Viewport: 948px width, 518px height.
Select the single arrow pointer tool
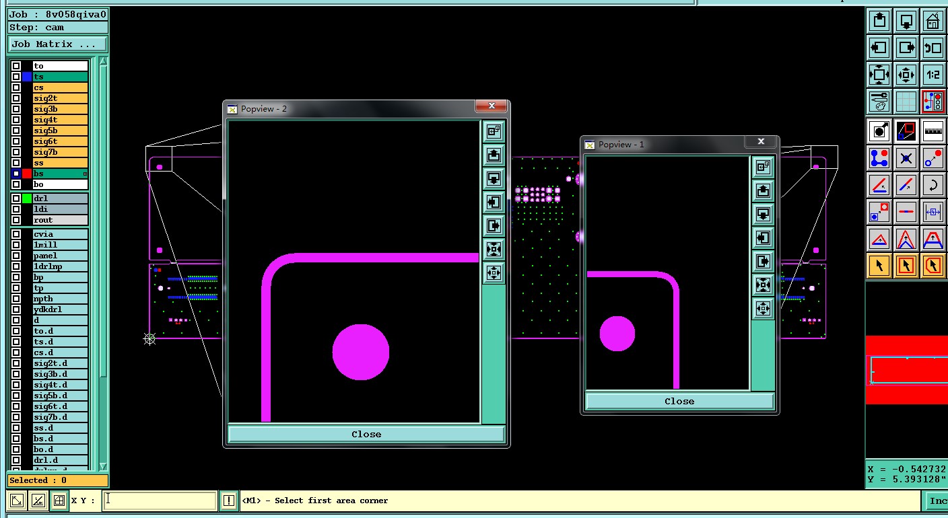pyautogui.click(x=879, y=266)
